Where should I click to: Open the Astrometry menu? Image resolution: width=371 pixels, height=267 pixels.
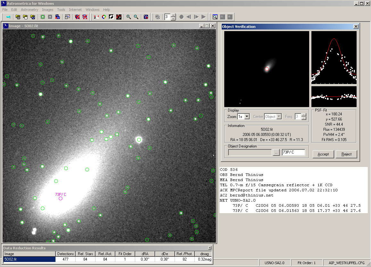[x=29, y=10]
